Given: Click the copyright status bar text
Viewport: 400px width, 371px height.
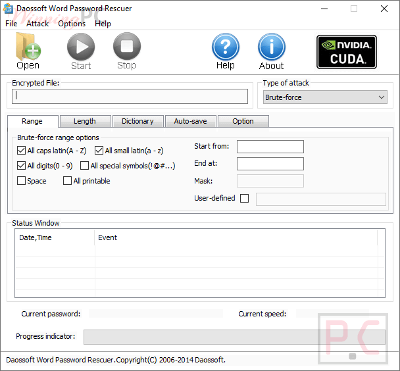Looking at the screenshot, I should click(116, 360).
